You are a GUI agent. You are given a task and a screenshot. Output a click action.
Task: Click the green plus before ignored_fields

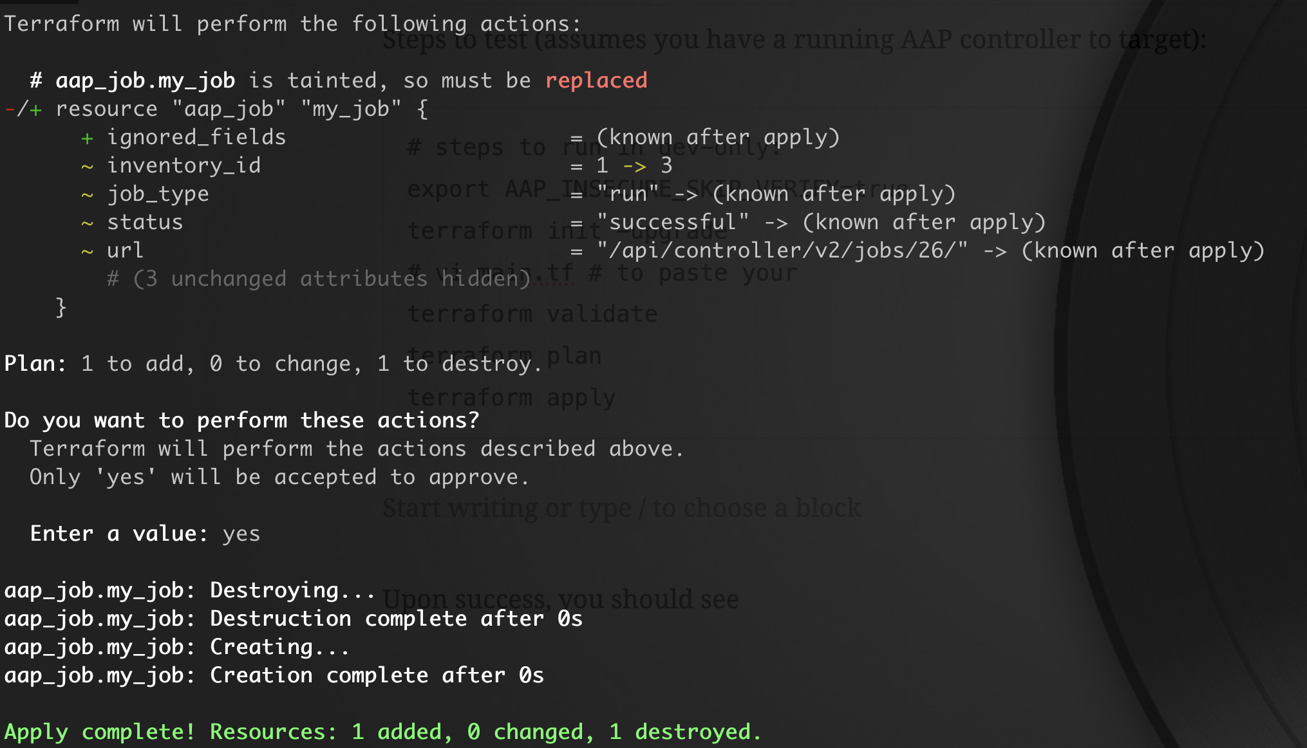click(87, 138)
